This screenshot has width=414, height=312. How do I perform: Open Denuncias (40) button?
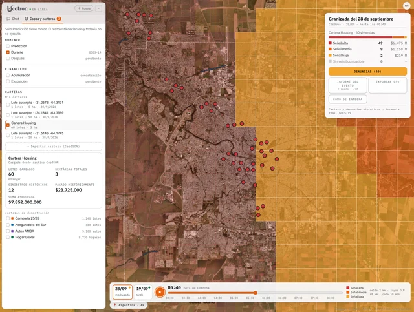tap(367, 72)
